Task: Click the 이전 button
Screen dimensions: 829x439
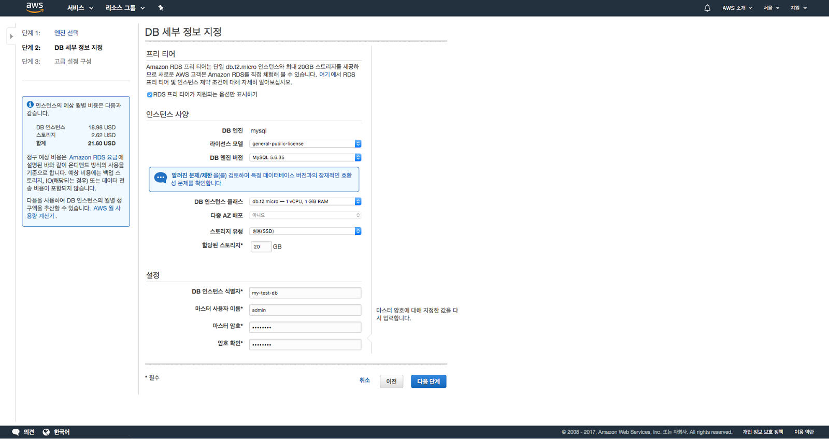Action: (391, 382)
